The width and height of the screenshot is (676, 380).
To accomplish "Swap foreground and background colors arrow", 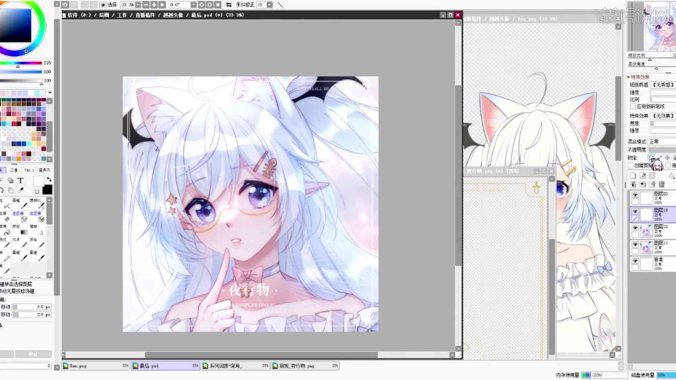I will pyautogui.click(x=49, y=179).
